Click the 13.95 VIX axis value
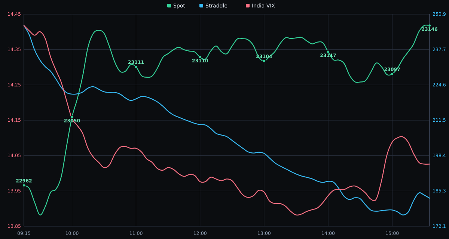Screen dimensions: 449x239 point(14,191)
